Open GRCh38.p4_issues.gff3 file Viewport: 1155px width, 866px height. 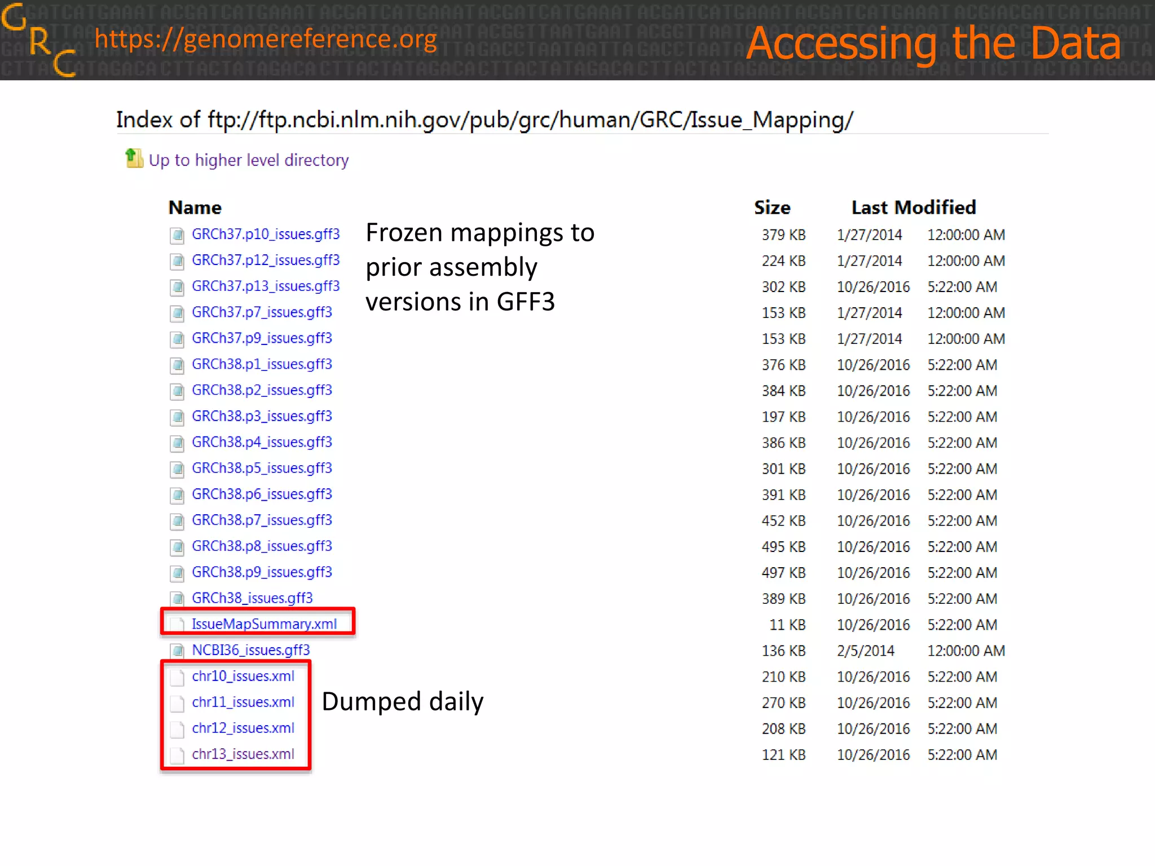pyautogui.click(x=262, y=441)
